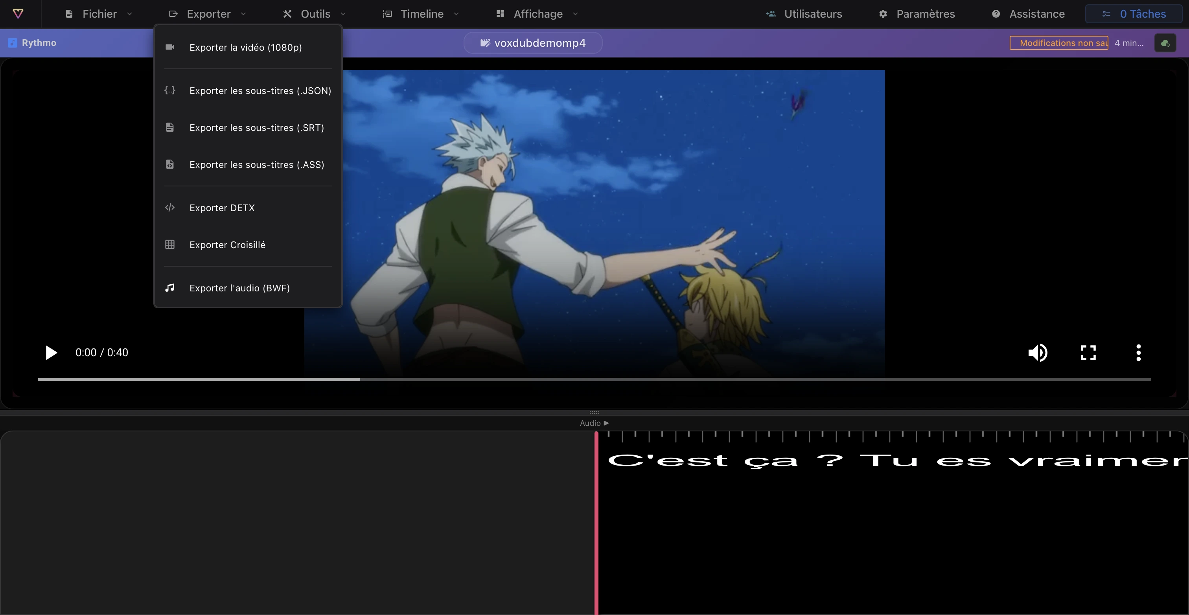Enter fullscreen video mode
This screenshot has height=615, width=1189.
point(1088,353)
